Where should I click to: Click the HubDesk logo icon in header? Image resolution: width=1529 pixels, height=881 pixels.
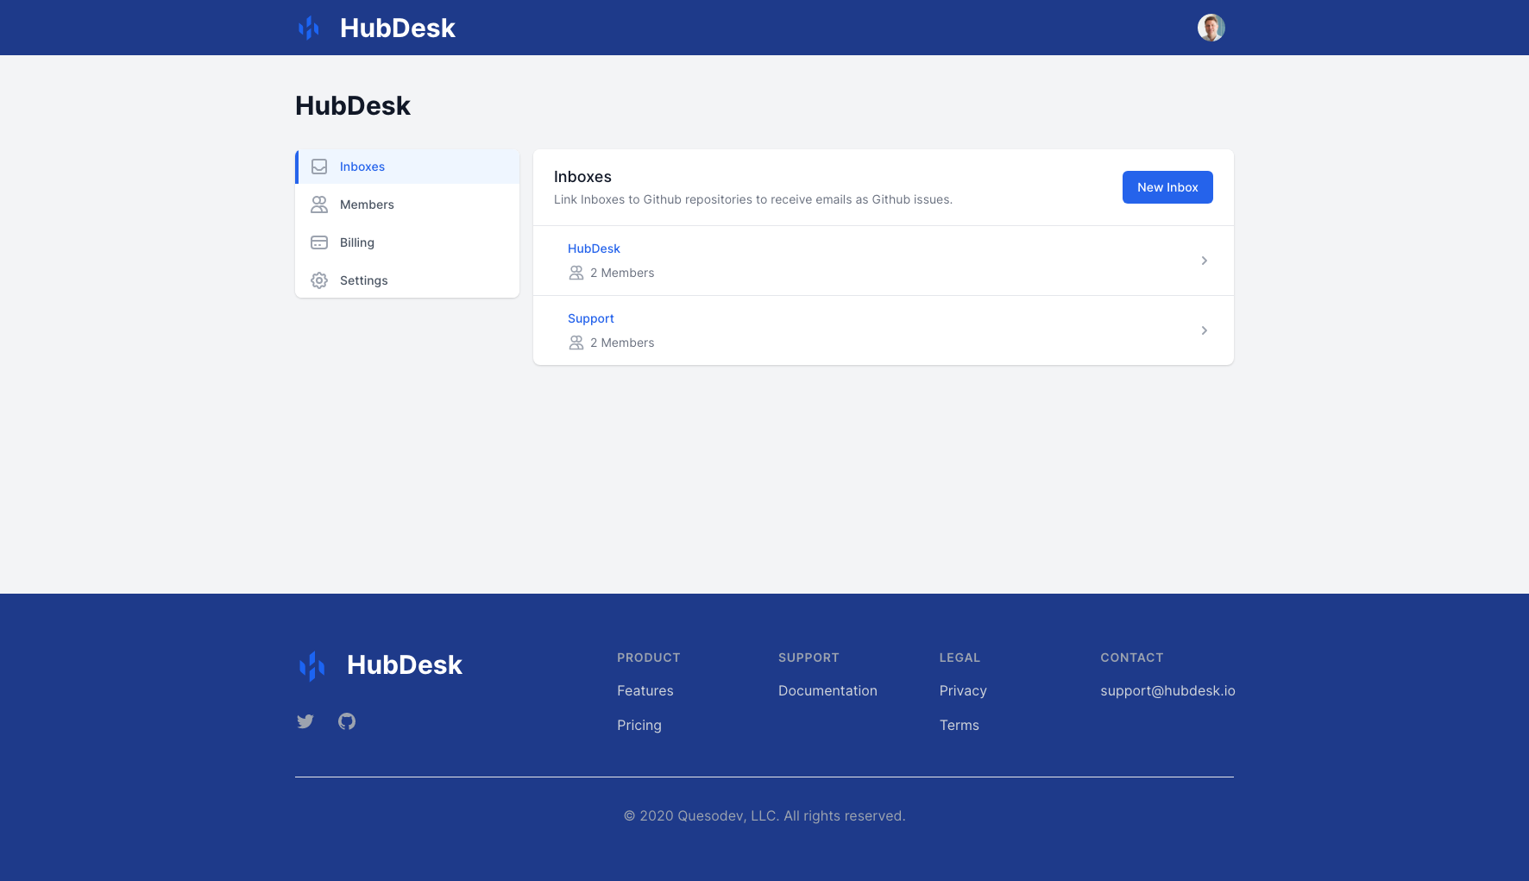click(309, 28)
